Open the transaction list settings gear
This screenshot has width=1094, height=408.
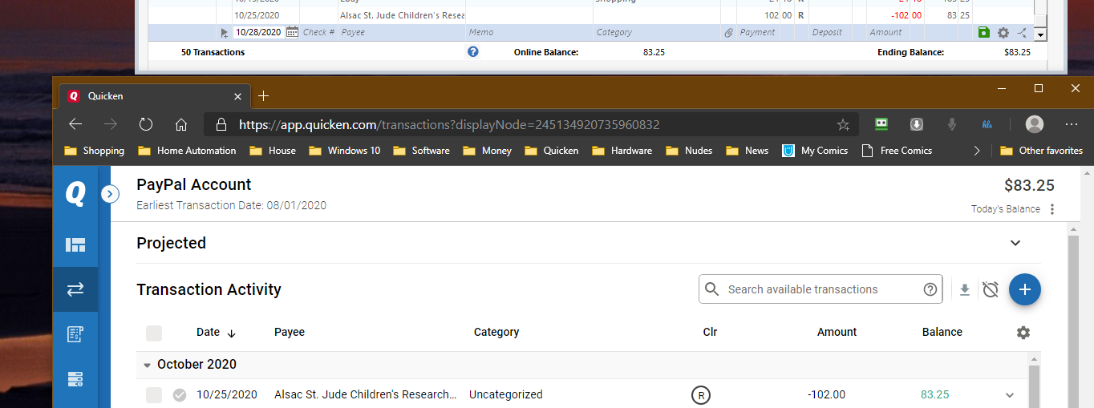click(x=1023, y=332)
